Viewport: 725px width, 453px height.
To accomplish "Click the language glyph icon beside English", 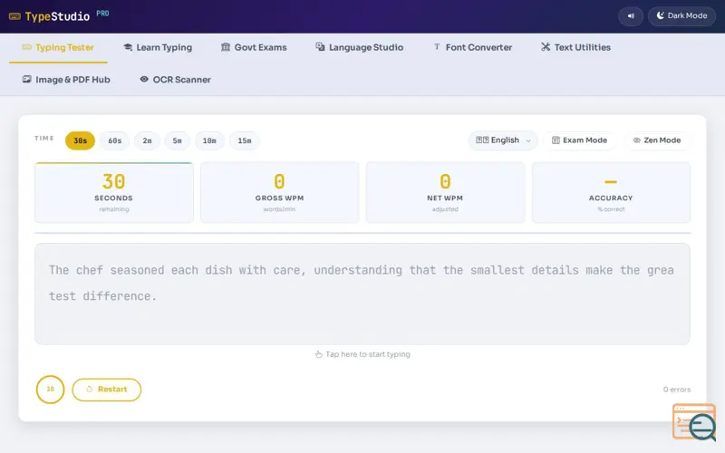I will coord(482,140).
